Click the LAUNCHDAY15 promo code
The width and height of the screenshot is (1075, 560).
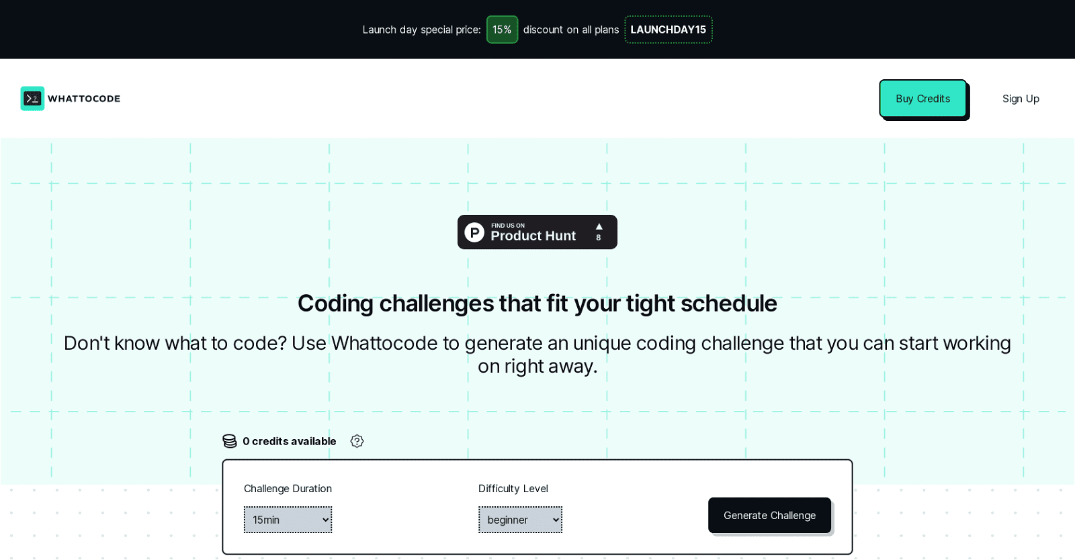click(668, 30)
